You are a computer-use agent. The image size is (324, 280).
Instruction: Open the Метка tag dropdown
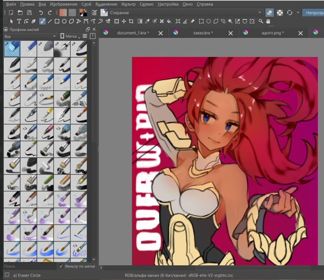click(70, 36)
